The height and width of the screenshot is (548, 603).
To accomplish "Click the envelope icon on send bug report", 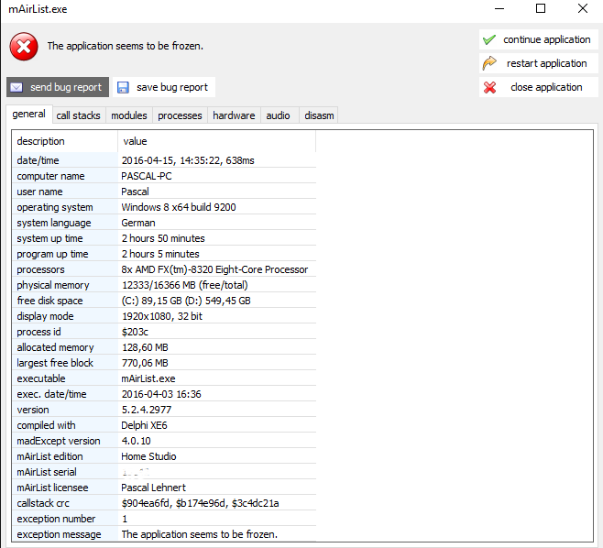I will pyautogui.click(x=16, y=87).
